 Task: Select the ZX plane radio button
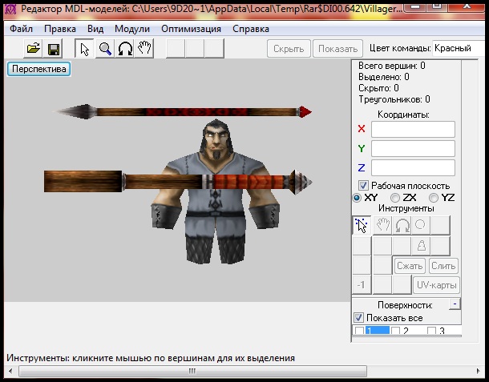(x=395, y=198)
